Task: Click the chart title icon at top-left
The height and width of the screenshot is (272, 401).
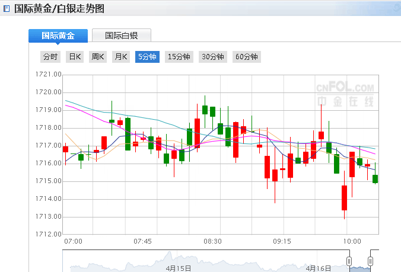Action: tap(7, 8)
